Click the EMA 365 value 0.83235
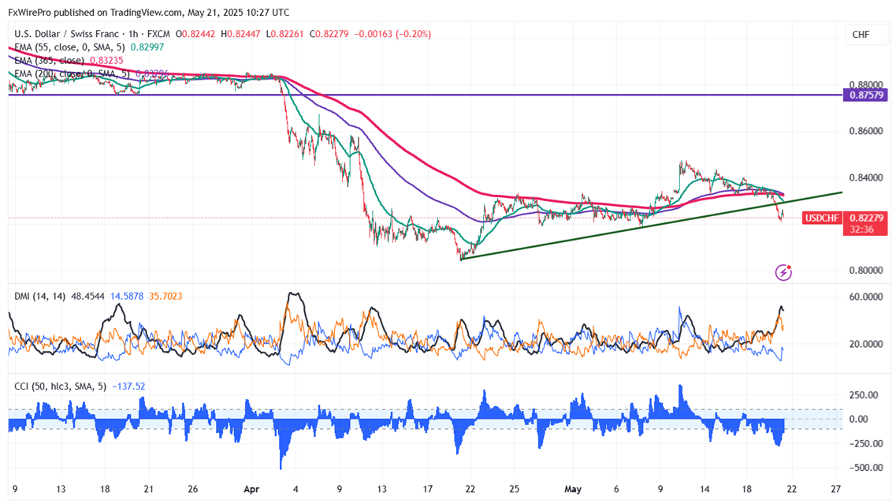Image resolution: width=896 pixels, height=504 pixels. (x=106, y=61)
